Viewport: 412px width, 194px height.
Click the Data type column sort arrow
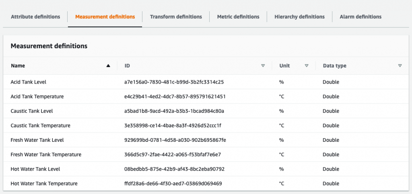[400, 66]
